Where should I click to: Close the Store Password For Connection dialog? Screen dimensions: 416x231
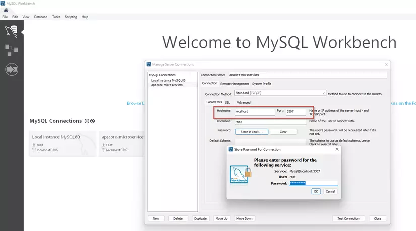coord(337,149)
